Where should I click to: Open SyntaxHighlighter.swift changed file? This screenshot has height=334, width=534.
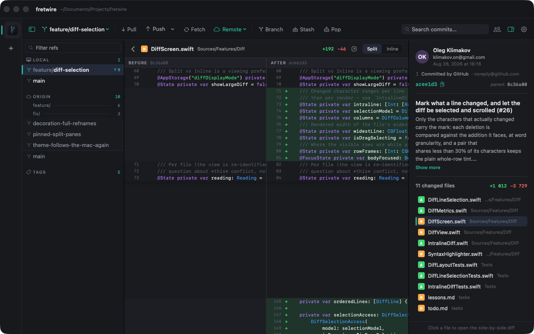point(471,254)
